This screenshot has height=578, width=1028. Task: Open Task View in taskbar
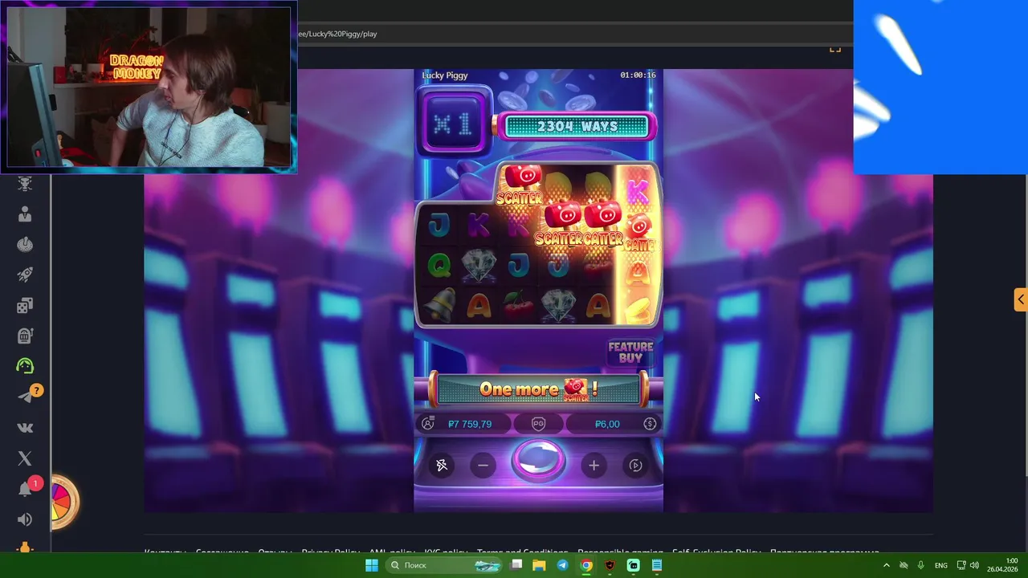coord(516,565)
